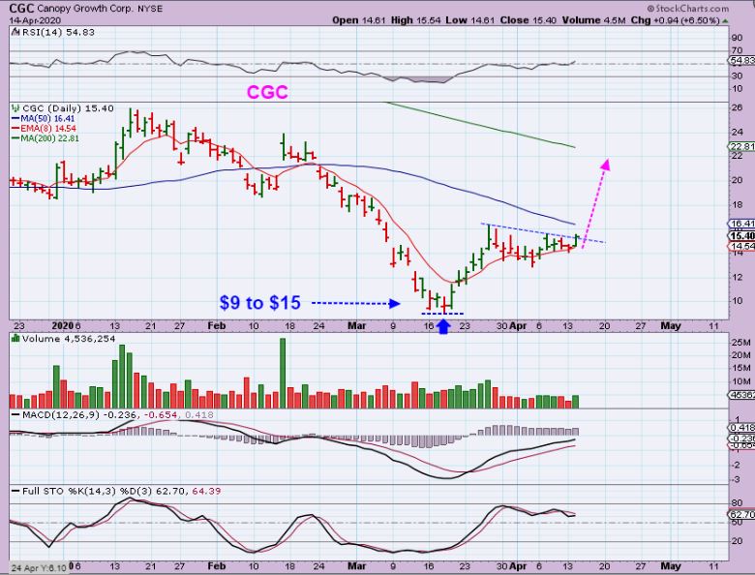Click the Close 15.40 value in header
Image resolution: width=755 pixels, height=575 pixels.
coord(528,20)
